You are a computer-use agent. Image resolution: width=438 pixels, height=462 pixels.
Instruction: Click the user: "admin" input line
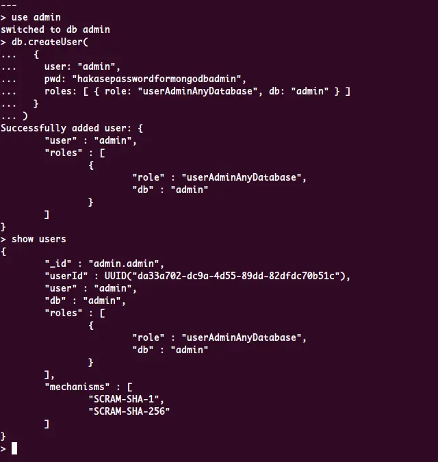click(82, 66)
